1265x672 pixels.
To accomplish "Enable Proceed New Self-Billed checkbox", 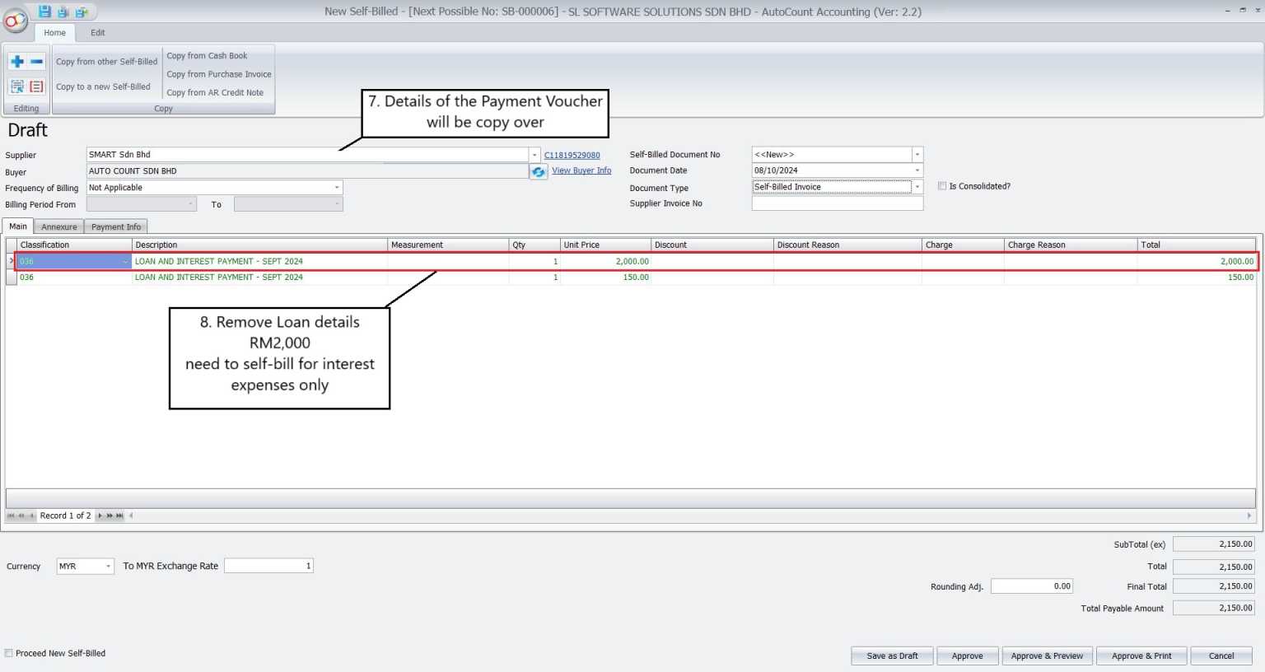I will (9, 653).
